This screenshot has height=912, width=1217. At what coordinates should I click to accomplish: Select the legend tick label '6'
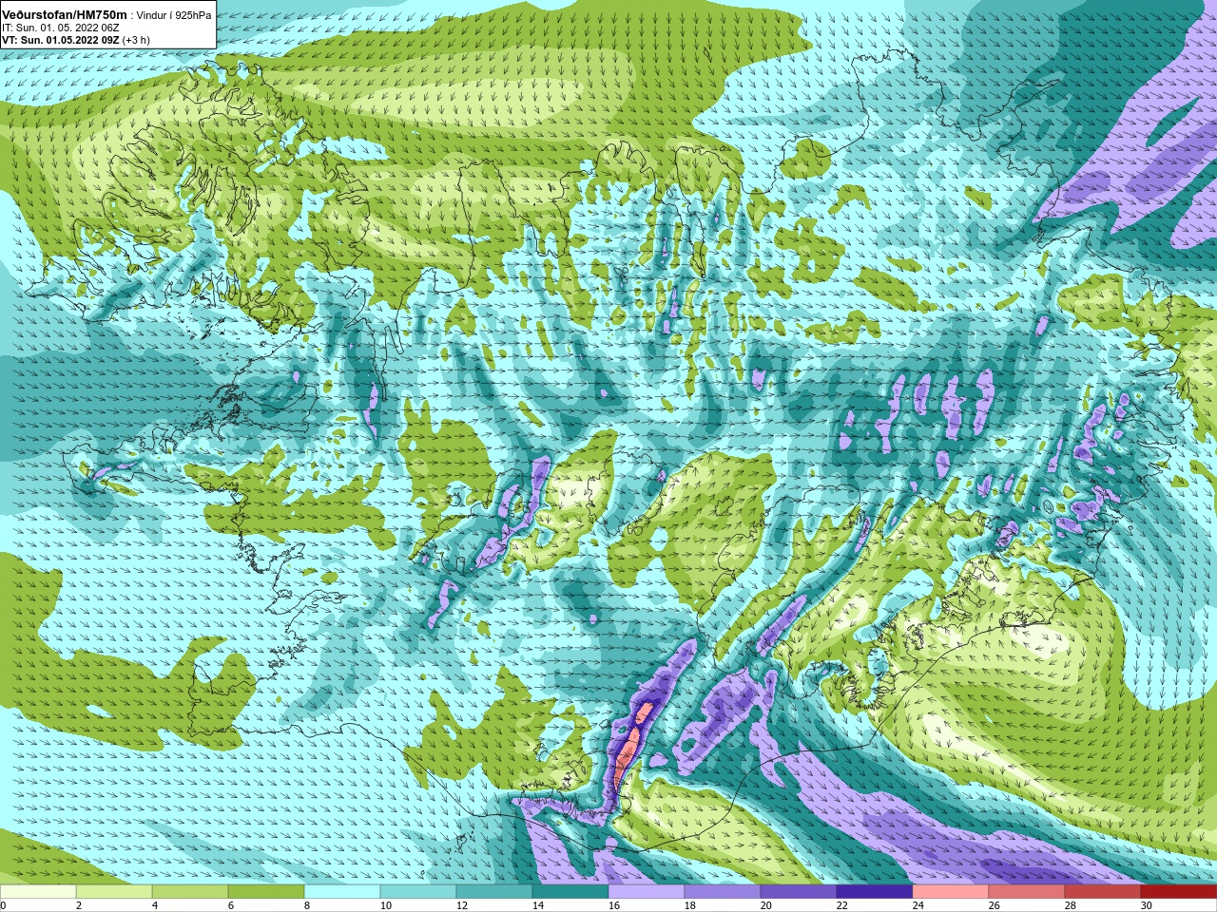pyautogui.click(x=230, y=905)
